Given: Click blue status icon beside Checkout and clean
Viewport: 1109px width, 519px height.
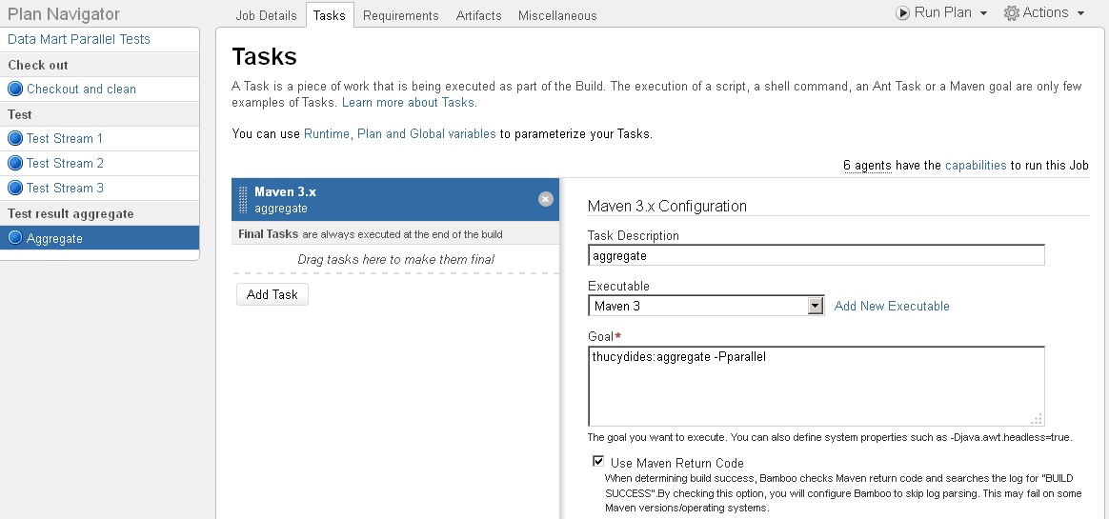Looking at the screenshot, I should click(15, 90).
